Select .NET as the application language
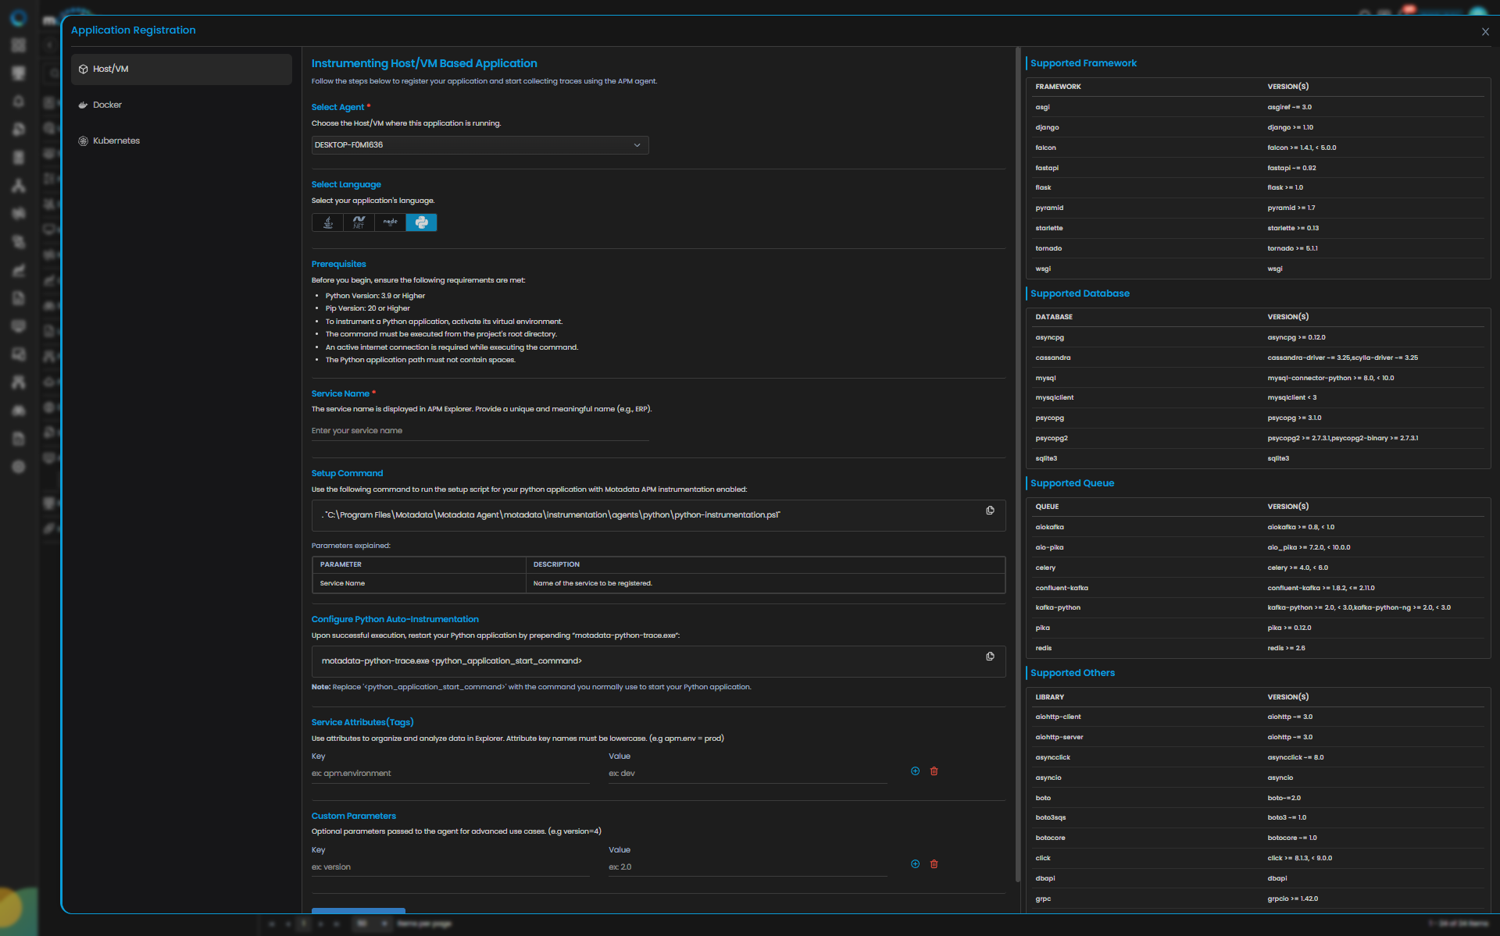 tap(359, 222)
